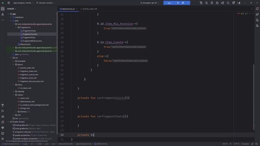Expand the manifests folder
Screen dimensions: 260x146
click(11, 17)
